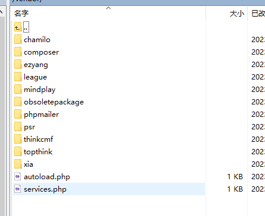Select the thinkcmf folder name
The width and height of the screenshot is (265, 216).
point(39,139)
